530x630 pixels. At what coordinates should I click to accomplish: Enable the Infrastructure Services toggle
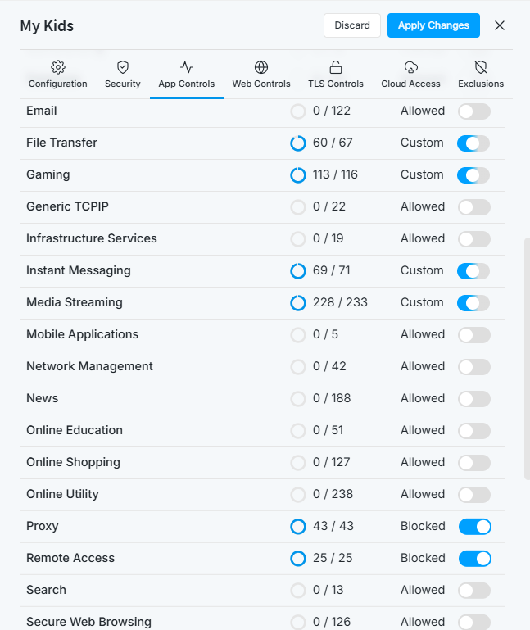474,239
